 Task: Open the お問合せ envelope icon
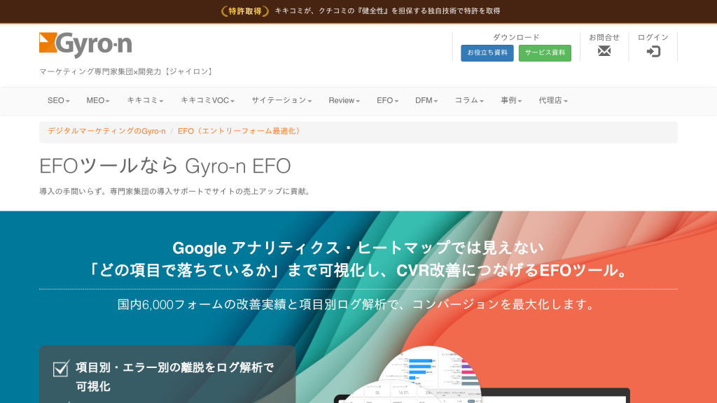point(604,51)
